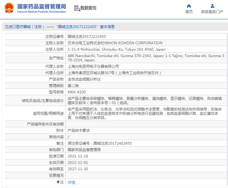Select the NIHON KOHDEN CORPORATION registrant cell
The height and width of the screenshot is (188, 228).
[115, 43]
